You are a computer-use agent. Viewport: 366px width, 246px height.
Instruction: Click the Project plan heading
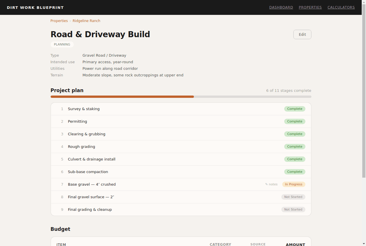point(67,90)
